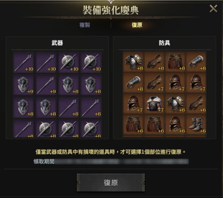
Task: Close the 裝備強化慶典 dialog
Action: click(213, 9)
